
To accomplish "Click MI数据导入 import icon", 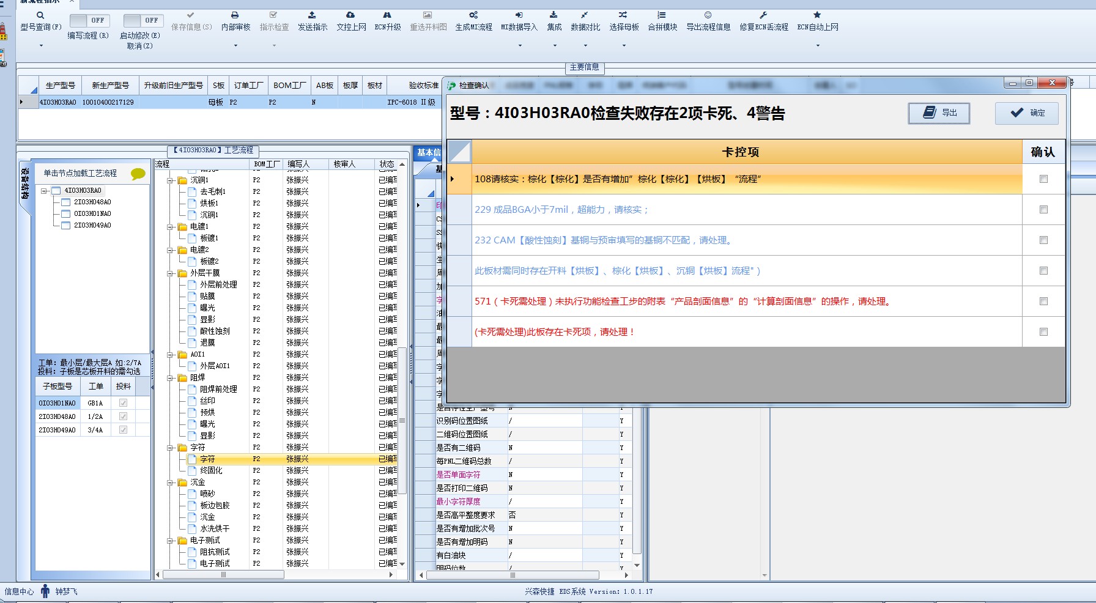I will coord(519,15).
